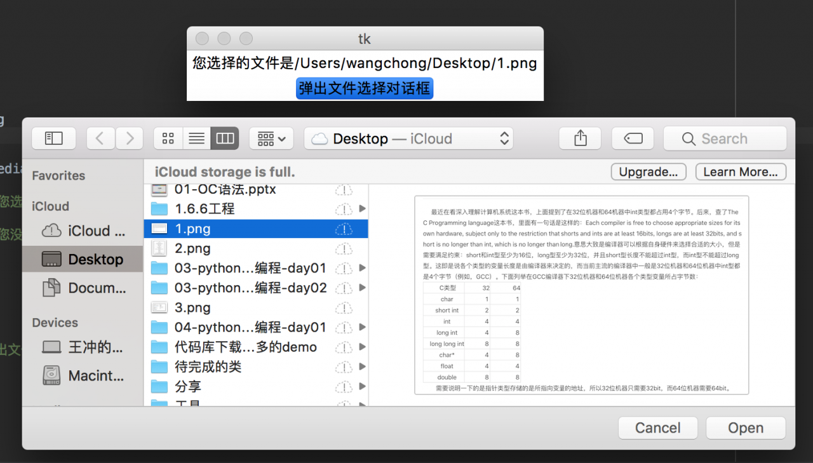The height and width of the screenshot is (463, 813).
Task: Open the Desktop — iCloud location popup
Action: click(x=408, y=138)
